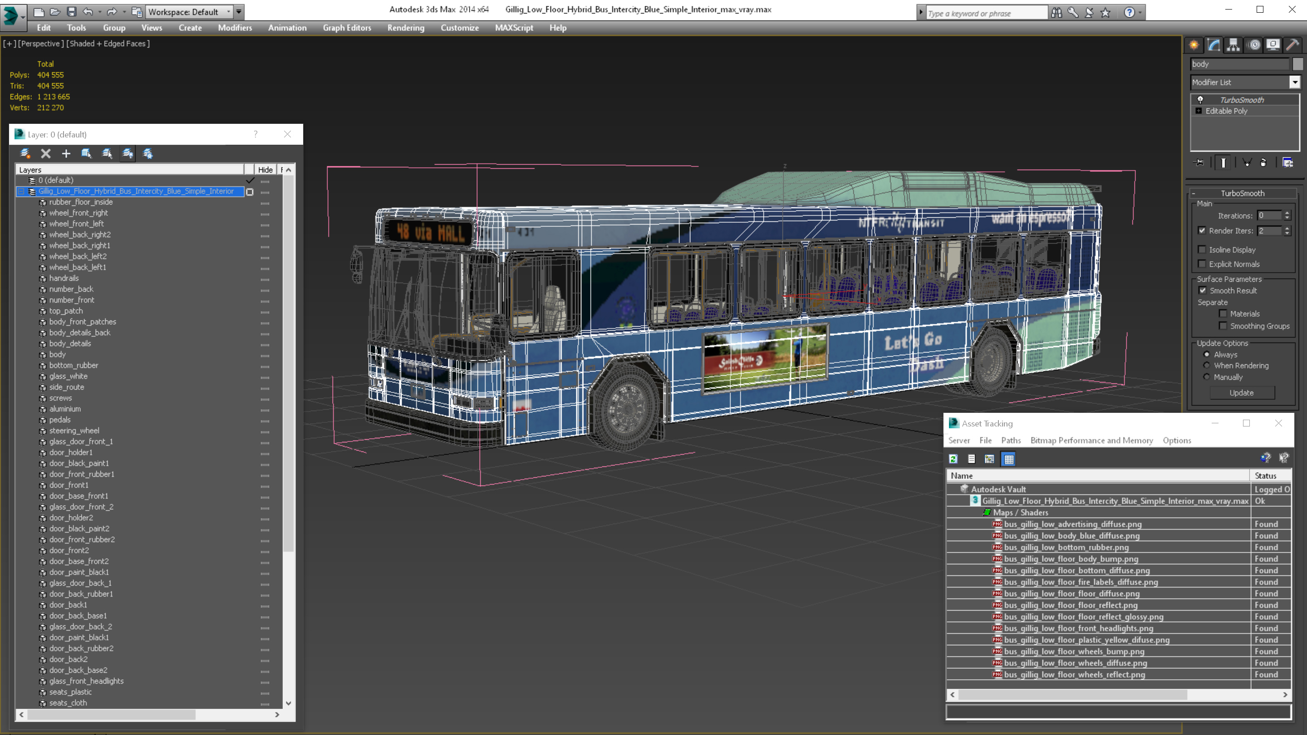
Task: Click the [Perspective] viewport label
Action: coord(41,44)
